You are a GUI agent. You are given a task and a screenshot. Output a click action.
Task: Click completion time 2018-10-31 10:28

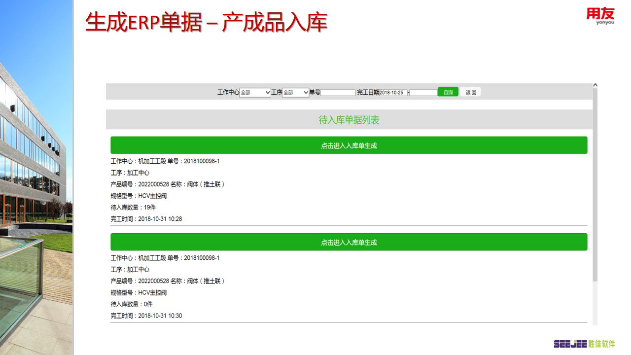coord(146,219)
